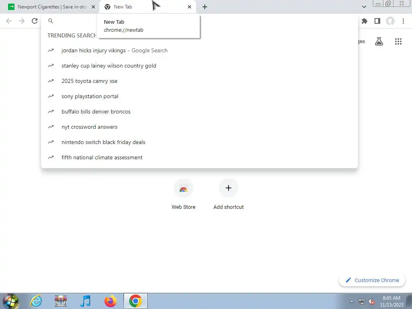This screenshot has width=412, height=309.
Task: Open the Windows Start orb
Action: coord(11,301)
